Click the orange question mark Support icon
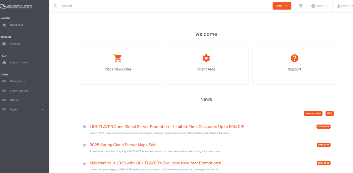Image resolution: width=353 pixels, height=173 pixels. (294, 58)
